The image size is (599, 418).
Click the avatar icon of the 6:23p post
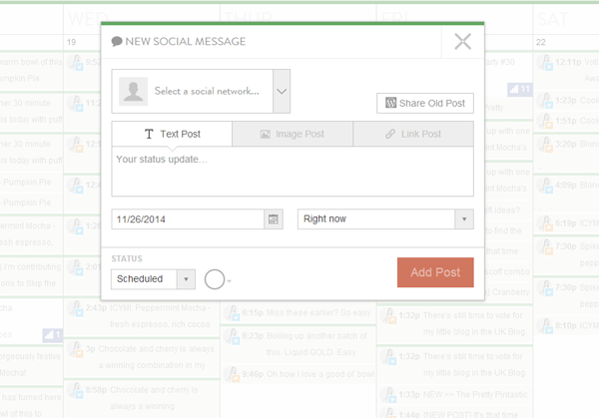point(233,337)
